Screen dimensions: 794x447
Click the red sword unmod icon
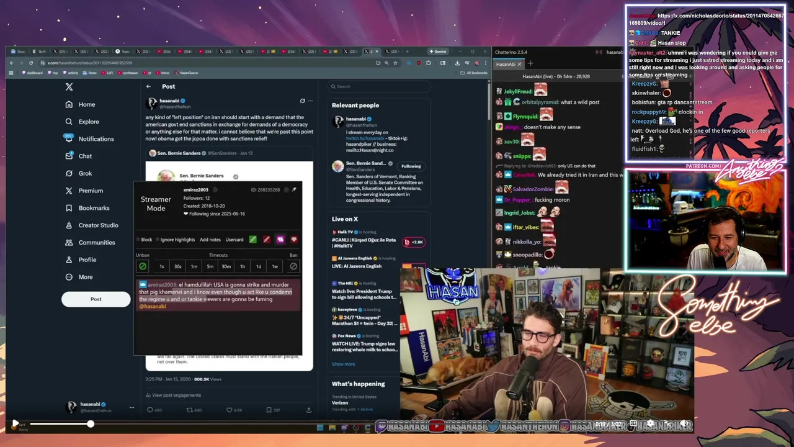[267, 240]
